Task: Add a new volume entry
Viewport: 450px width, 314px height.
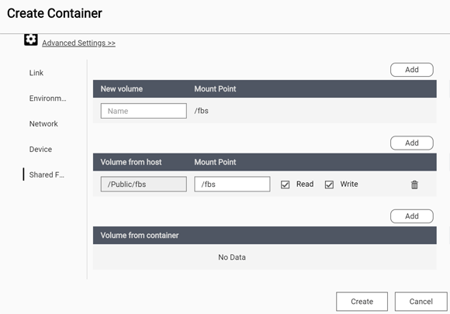Action: [411, 70]
